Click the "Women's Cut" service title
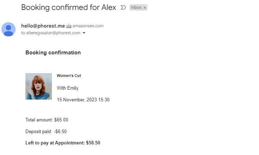Screen dimensions: 259x155 coord(69,76)
